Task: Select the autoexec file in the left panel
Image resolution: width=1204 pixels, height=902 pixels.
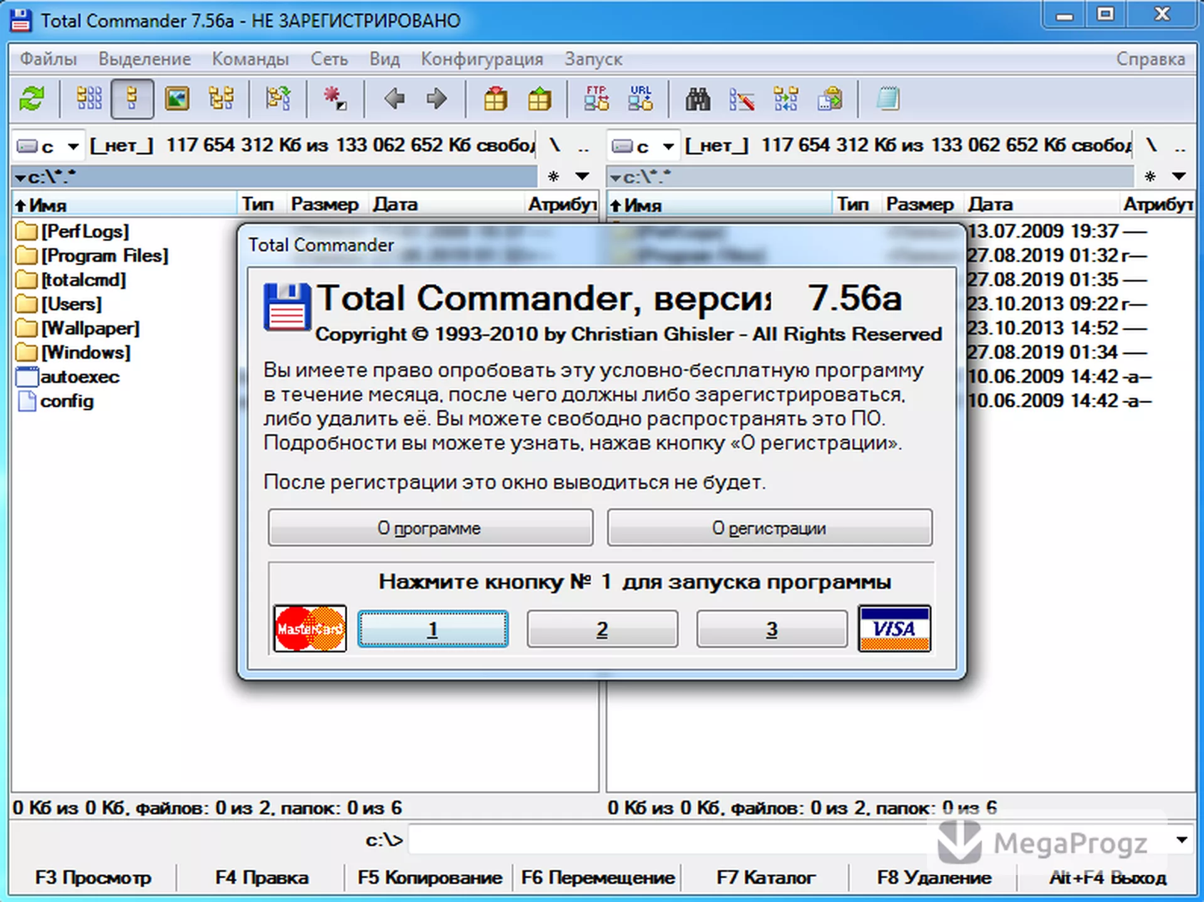Action: 67,377
